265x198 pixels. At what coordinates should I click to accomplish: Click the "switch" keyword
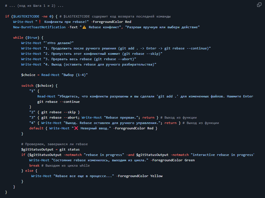[x=27, y=86]
